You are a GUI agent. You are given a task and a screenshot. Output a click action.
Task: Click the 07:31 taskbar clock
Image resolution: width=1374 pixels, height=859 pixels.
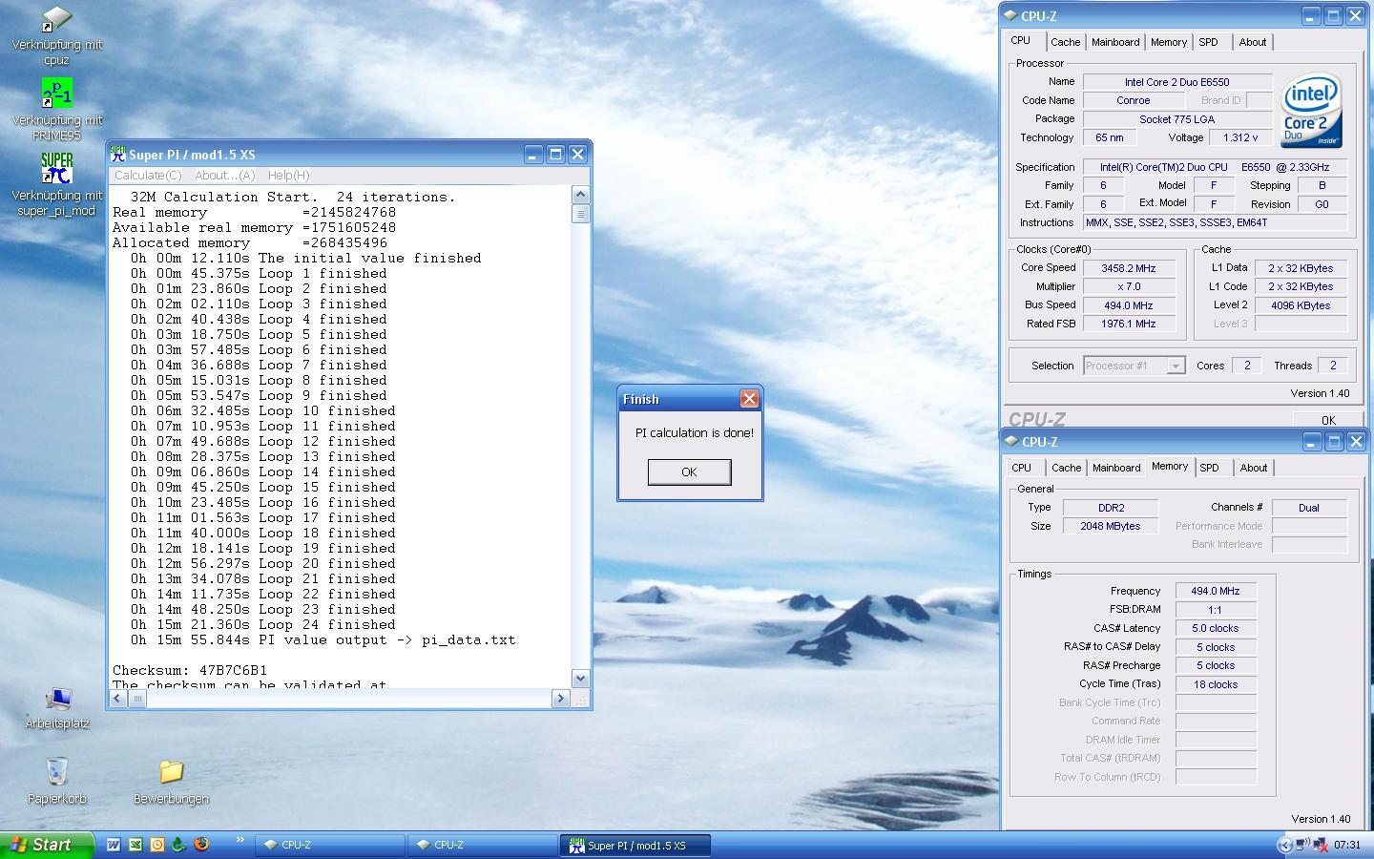[1347, 846]
